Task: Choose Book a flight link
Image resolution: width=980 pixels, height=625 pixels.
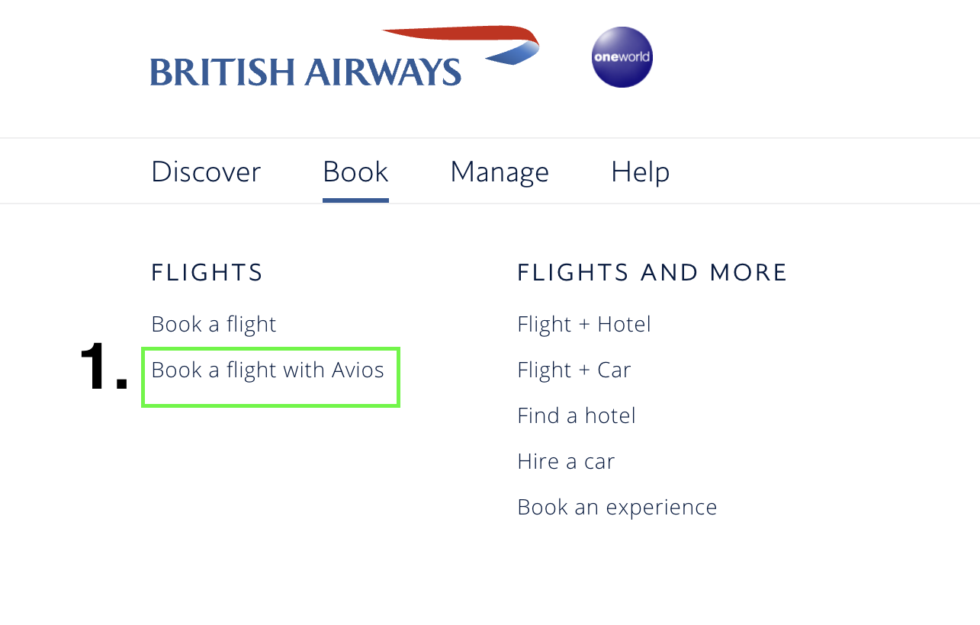Action: (x=214, y=325)
